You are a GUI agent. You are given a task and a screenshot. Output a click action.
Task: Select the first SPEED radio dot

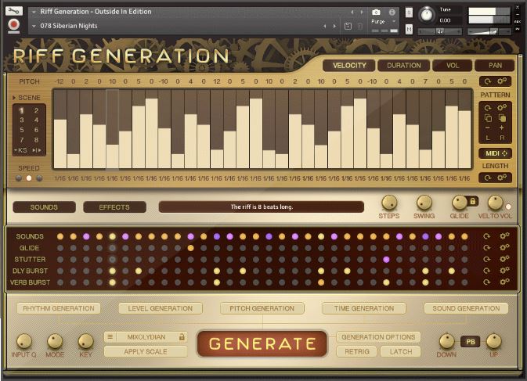coord(19,178)
